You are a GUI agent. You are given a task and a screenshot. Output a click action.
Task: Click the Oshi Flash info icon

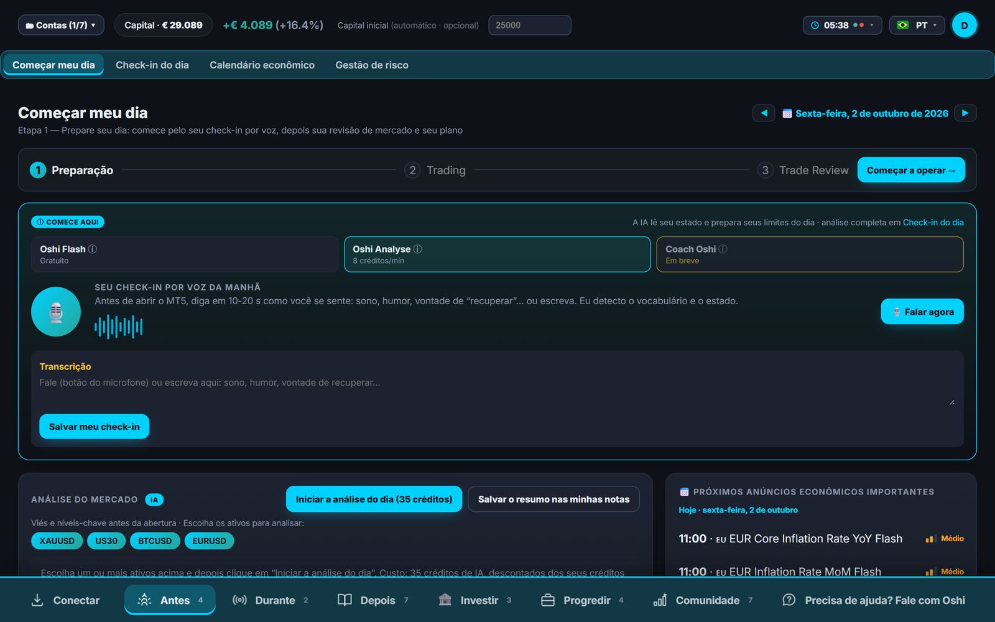[x=93, y=249]
